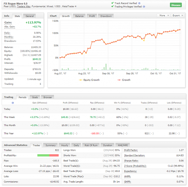Open the Periods trading tab
This screenshot has height=187, width=188.
[x=23, y=97]
